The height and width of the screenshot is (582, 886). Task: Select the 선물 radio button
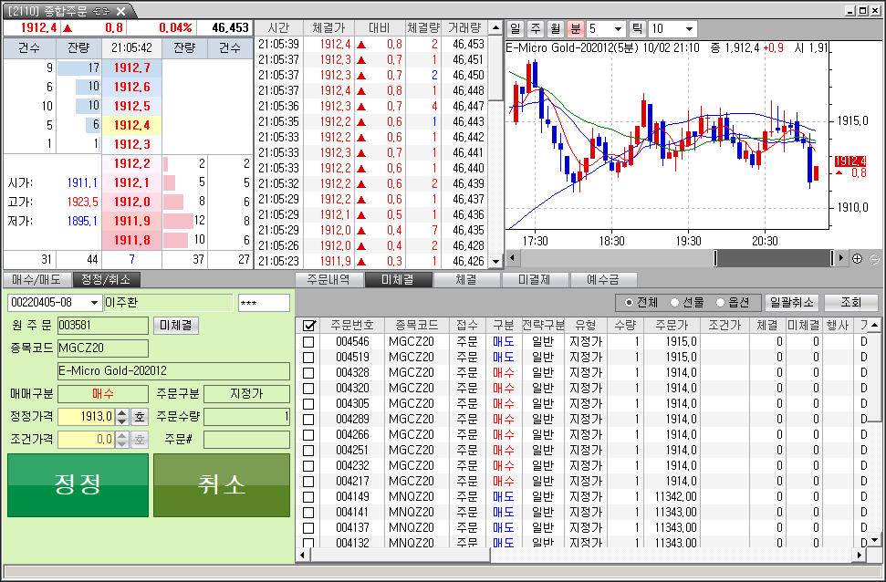tap(675, 302)
